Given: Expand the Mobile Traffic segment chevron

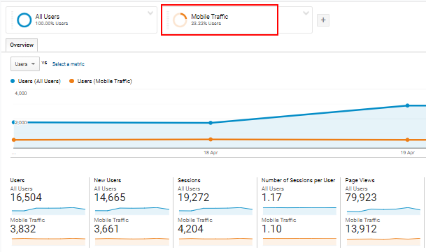Looking at the screenshot, I should tap(306, 13).
